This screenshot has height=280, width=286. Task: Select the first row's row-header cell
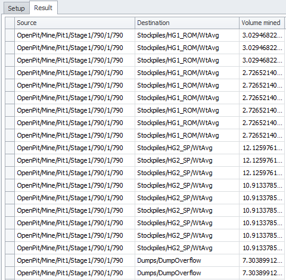[x=10, y=35]
